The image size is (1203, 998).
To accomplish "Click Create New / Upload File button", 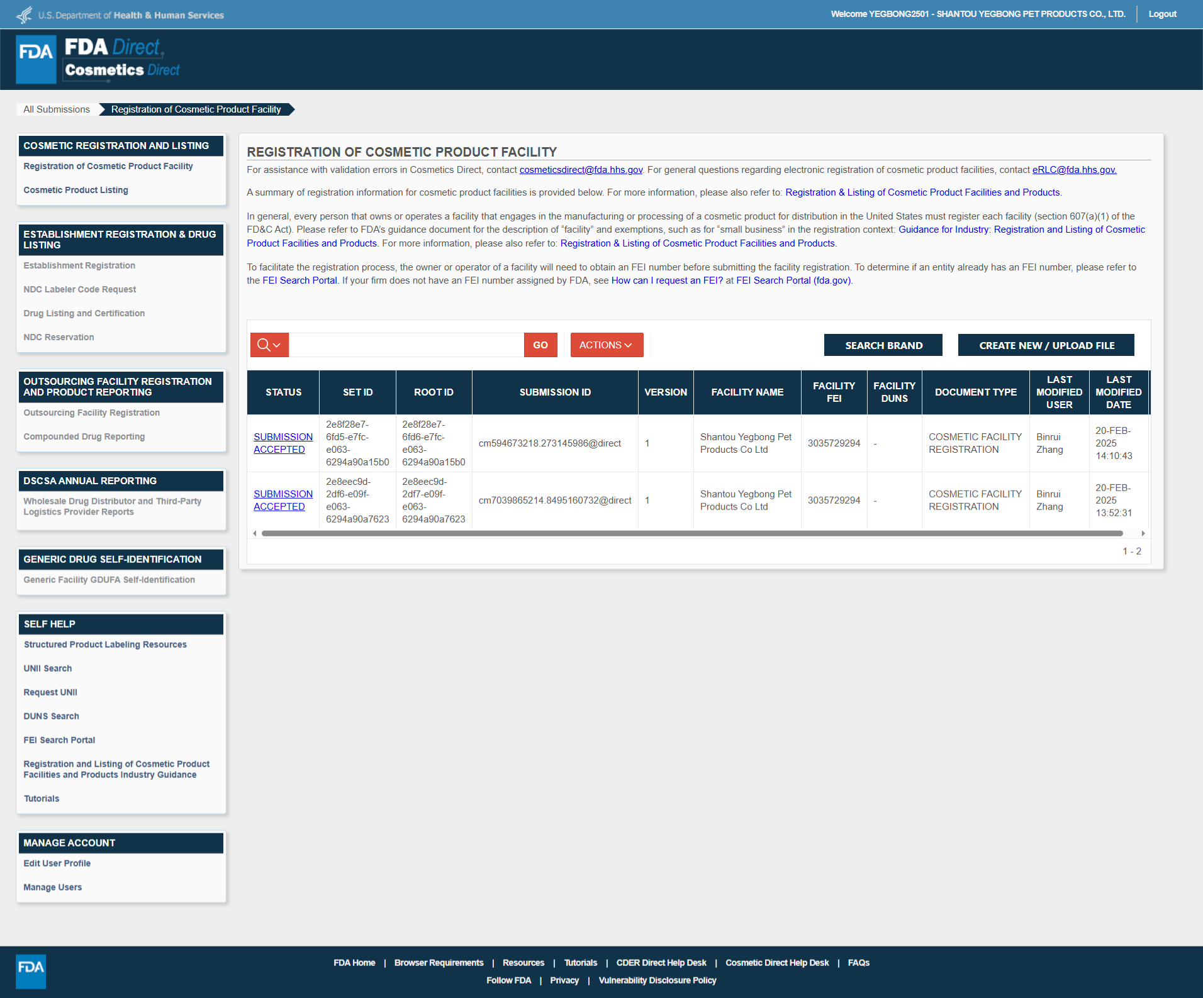I will coord(1046,345).
